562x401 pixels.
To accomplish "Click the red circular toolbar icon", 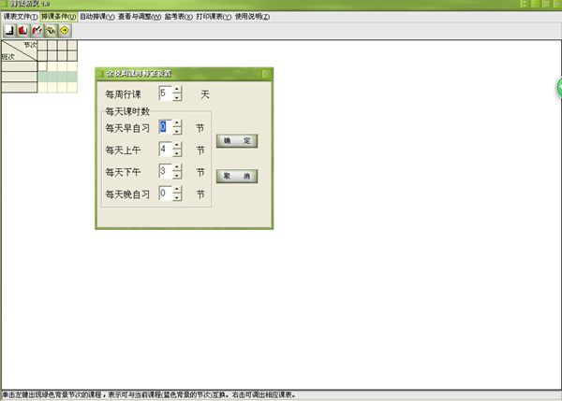I will (x=23, y=30).
